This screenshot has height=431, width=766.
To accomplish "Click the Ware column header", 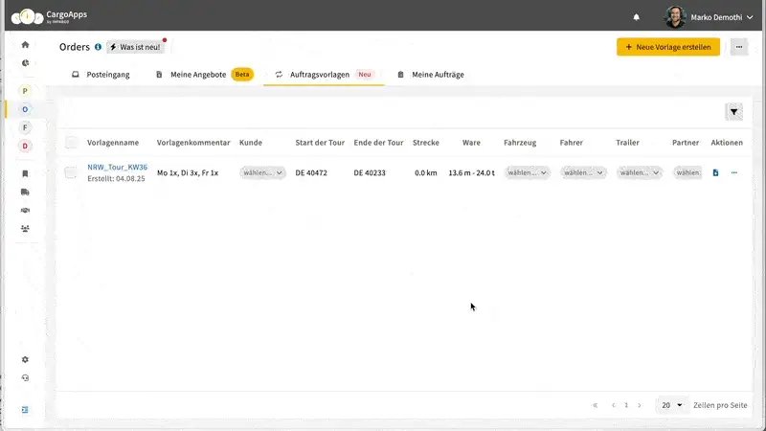I will 471,142.
